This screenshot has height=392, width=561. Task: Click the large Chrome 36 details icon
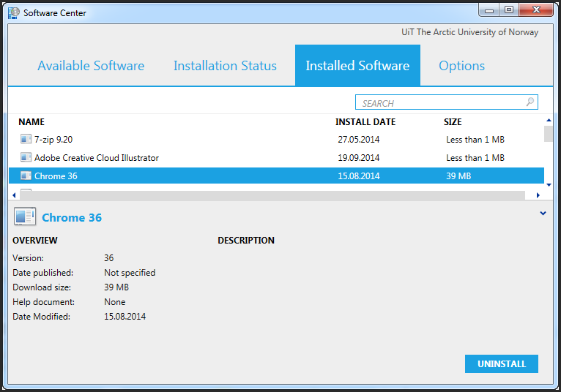pos(24,216)
